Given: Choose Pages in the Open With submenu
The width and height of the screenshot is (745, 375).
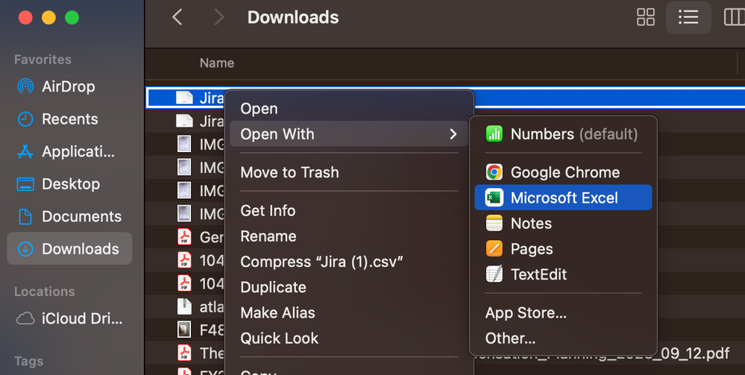Looking at the screenshot, I should tap(563, 249).
